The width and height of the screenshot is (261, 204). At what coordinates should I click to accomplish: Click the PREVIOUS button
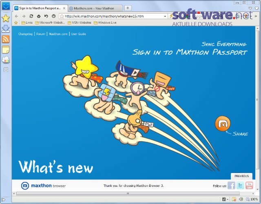pyautogui.click(x=241, y=176)
